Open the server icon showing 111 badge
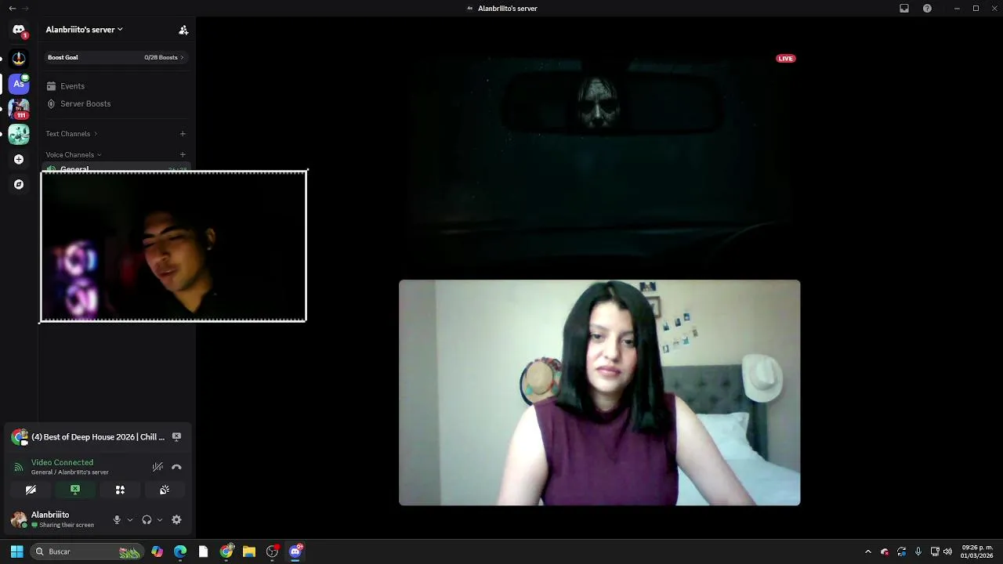 point(19,109)
